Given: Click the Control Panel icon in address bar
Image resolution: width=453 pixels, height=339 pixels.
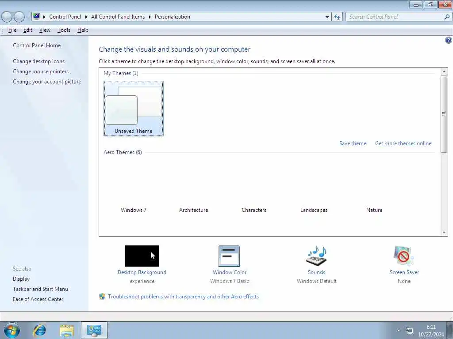Looking at the screenshot, I should click(x=36, y=16).
